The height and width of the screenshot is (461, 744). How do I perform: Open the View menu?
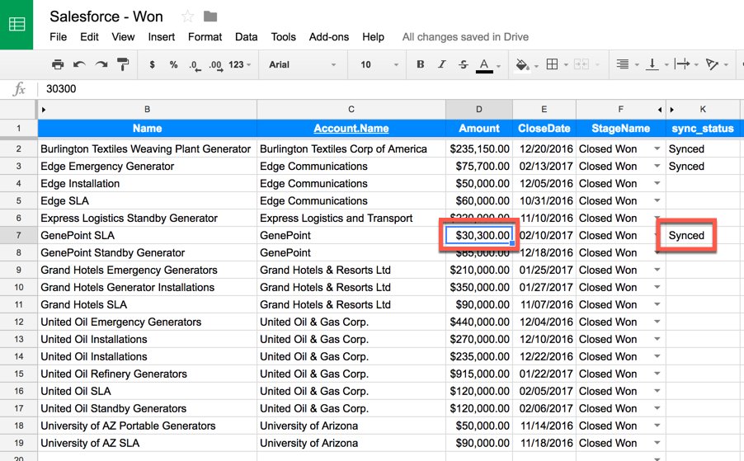point(124,37)
